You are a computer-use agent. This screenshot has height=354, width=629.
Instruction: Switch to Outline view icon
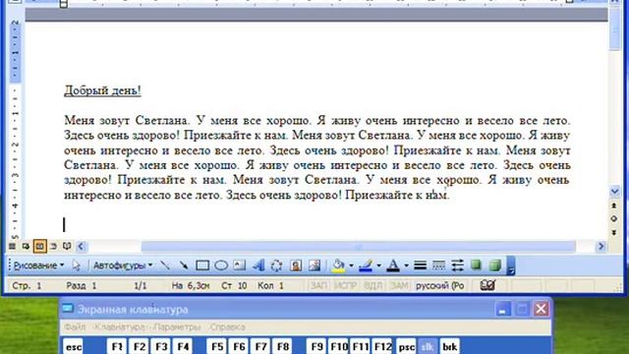tap(53, 246)
